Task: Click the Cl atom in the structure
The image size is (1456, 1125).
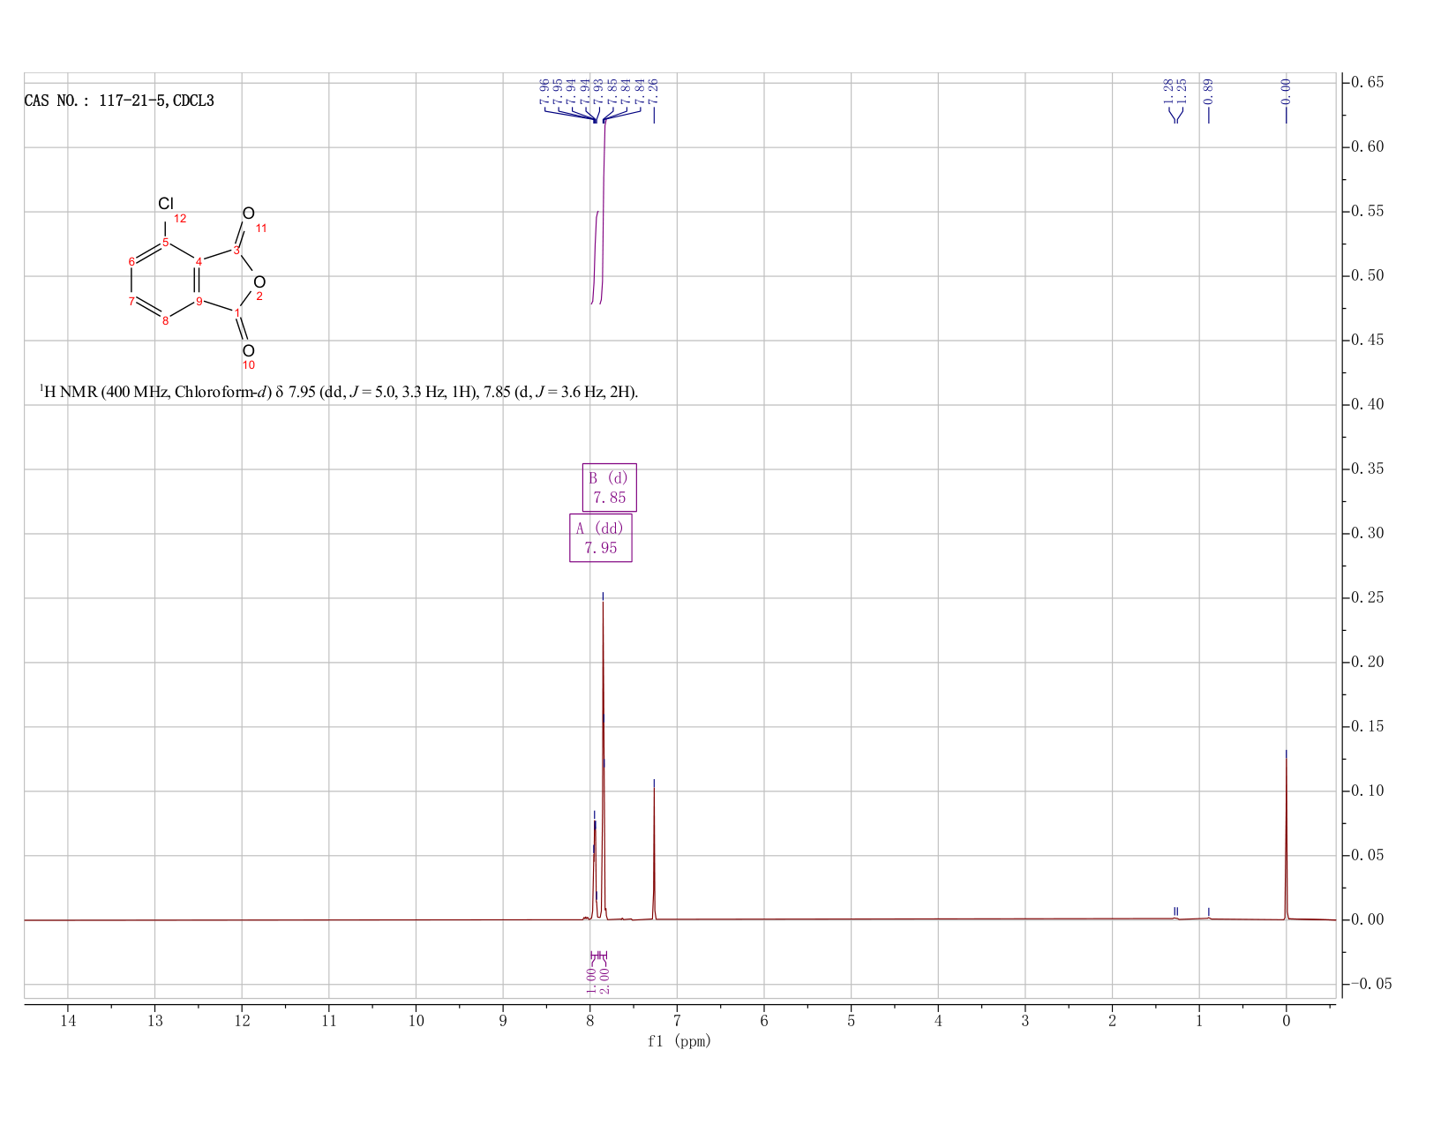Action: 166,204
